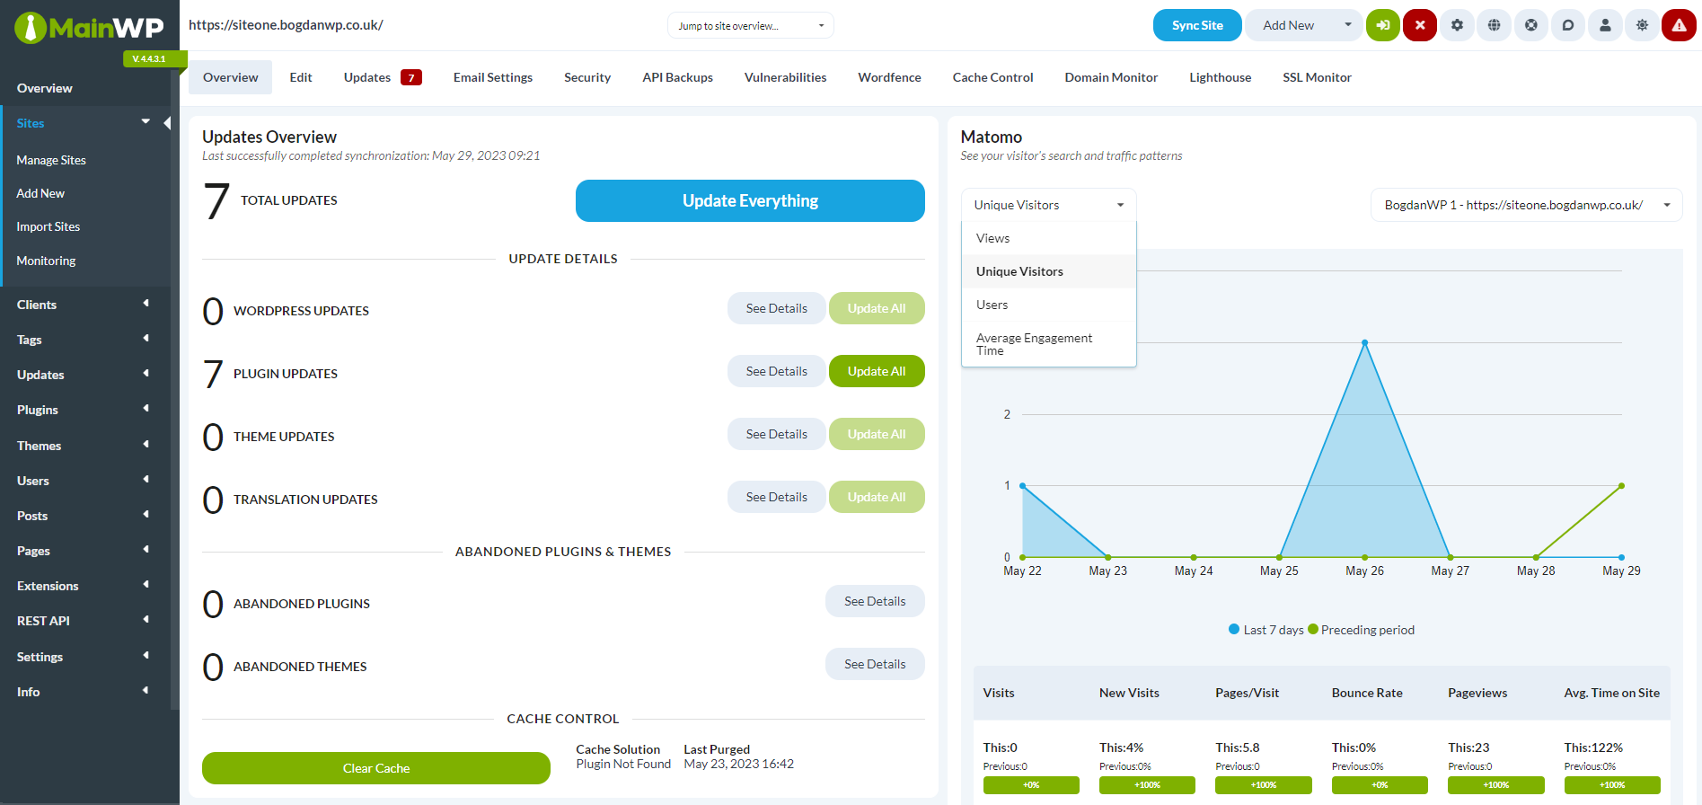
Task: Open settings via the gear icon
Action: pos(1457,25)
